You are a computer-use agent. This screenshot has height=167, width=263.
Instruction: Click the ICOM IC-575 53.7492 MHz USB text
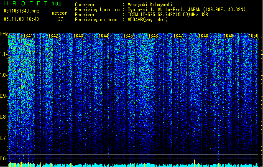(x=168, y=15)
